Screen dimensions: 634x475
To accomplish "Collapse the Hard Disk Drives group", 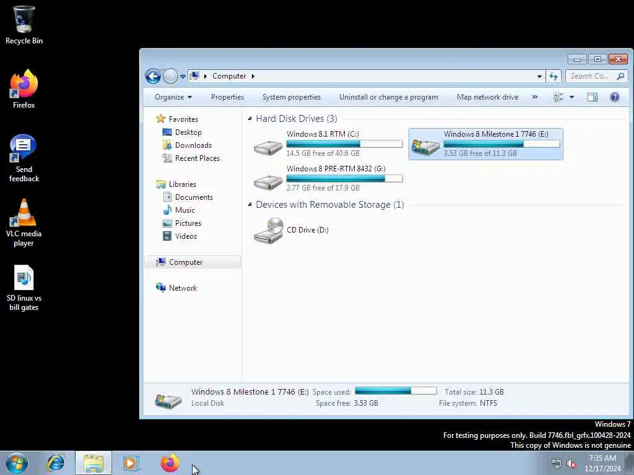I will (250, 119).
